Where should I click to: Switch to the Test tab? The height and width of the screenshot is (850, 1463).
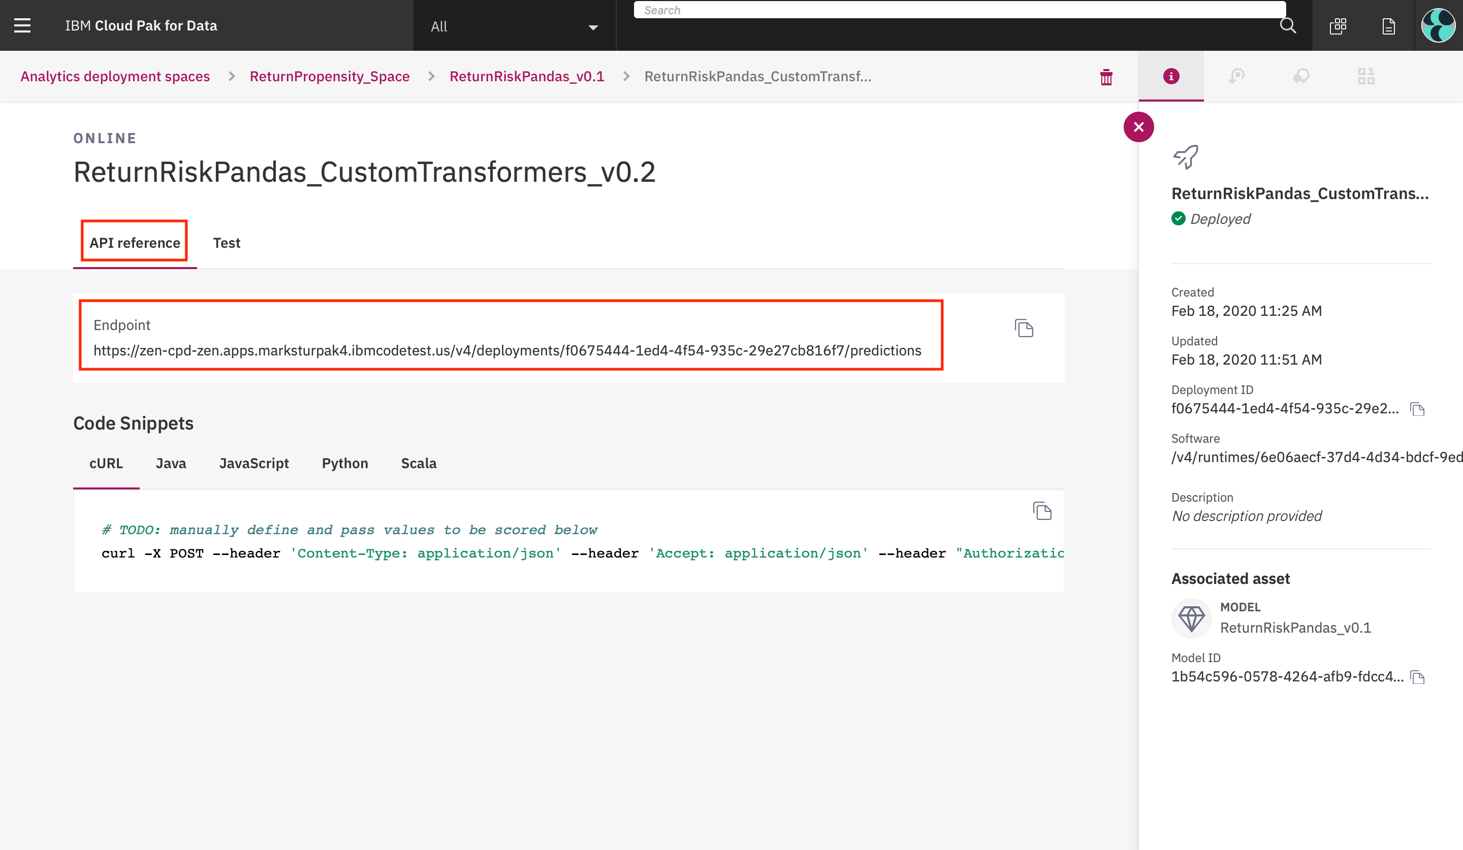pyautogui.click(x=227, y=243)
